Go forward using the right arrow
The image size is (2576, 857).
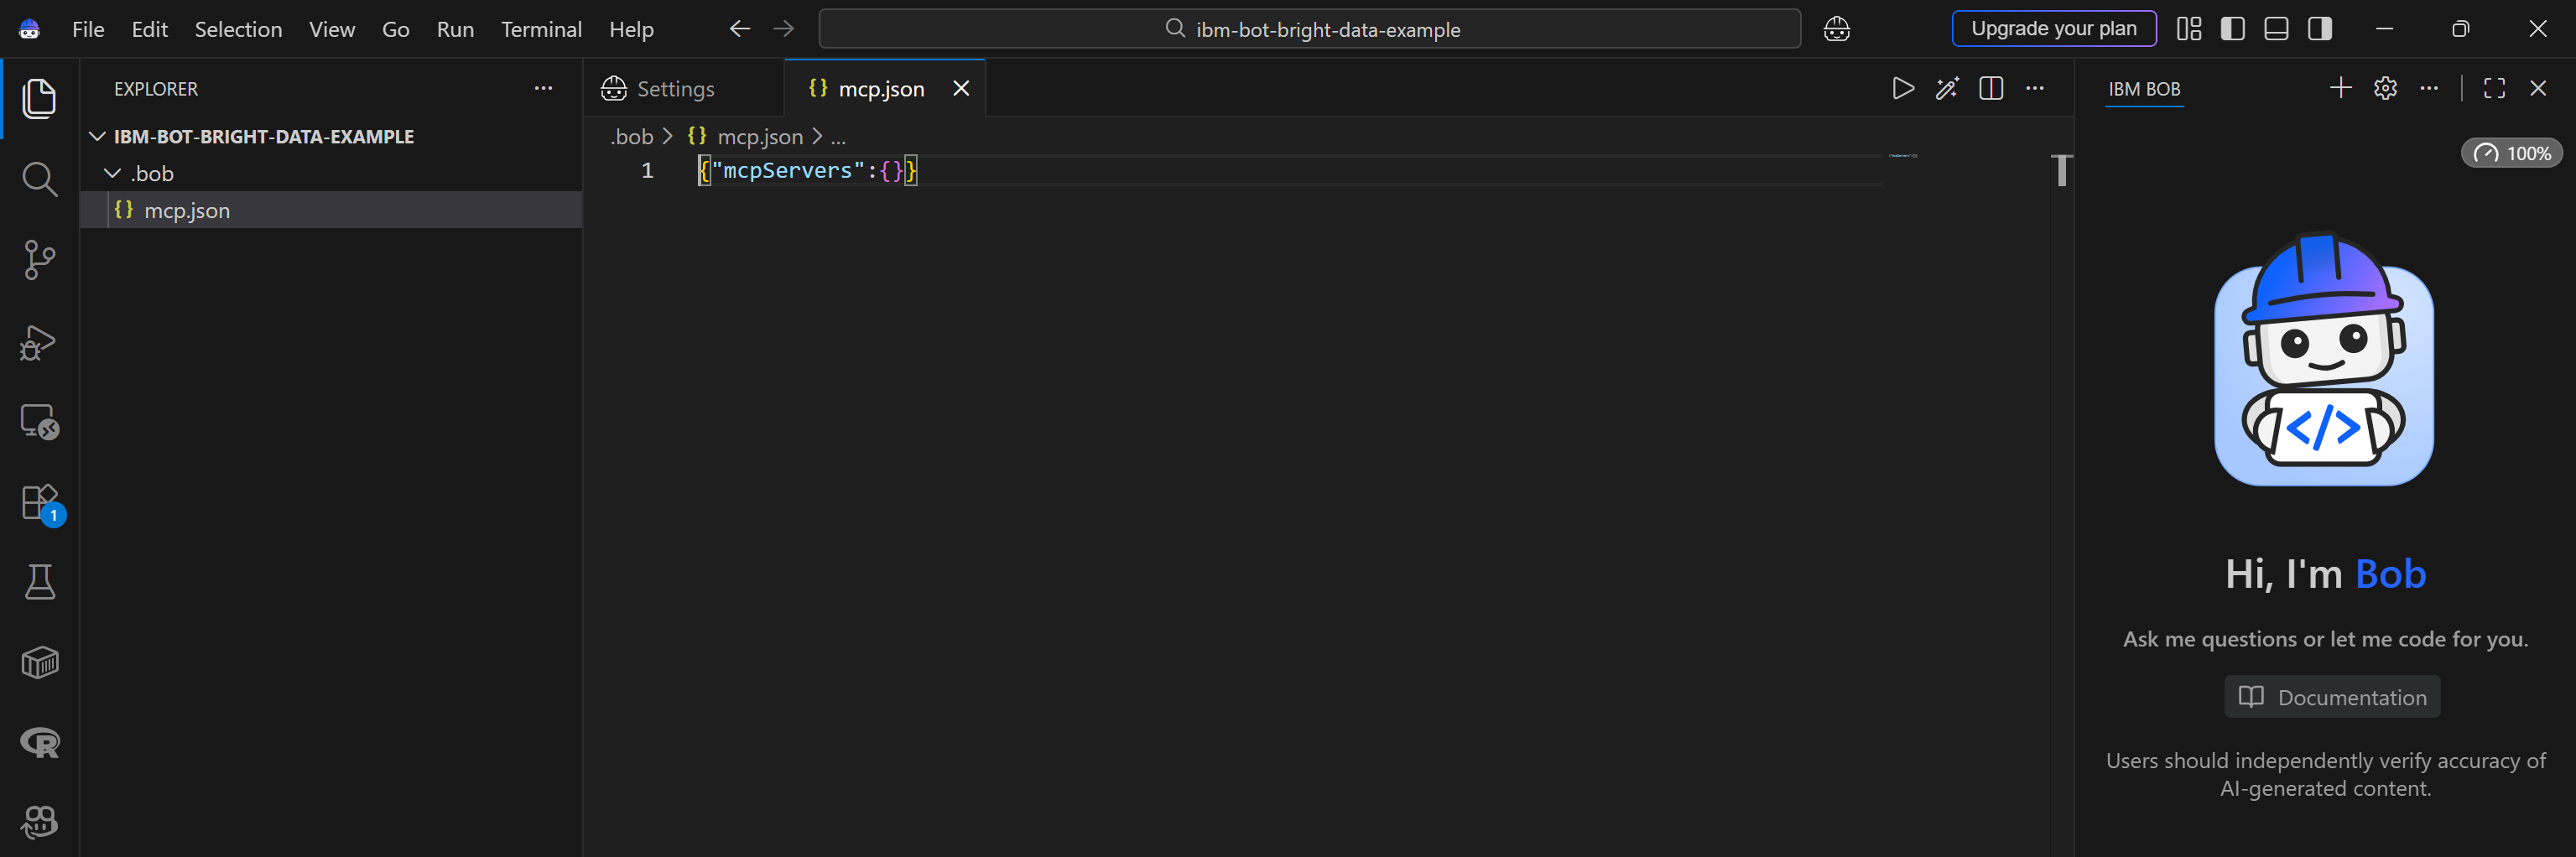click(x=783, y=29)
